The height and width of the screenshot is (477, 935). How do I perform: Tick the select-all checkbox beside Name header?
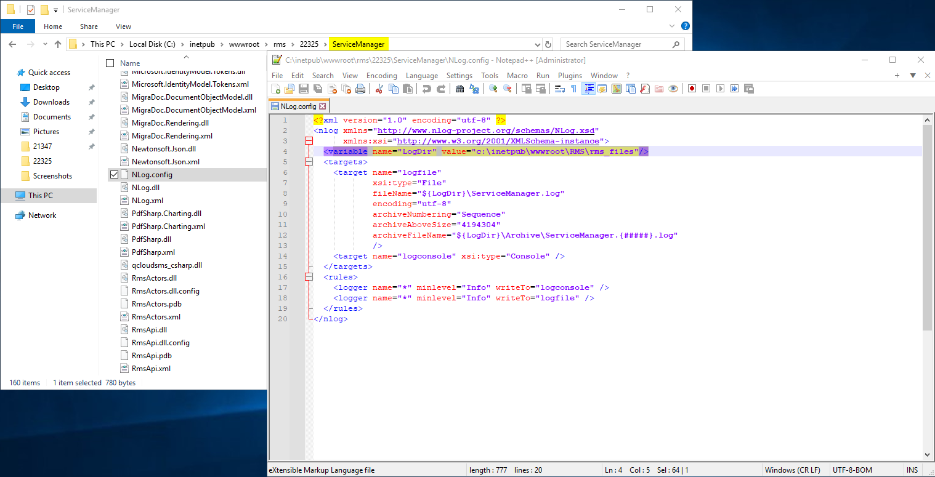coord(110,63)
